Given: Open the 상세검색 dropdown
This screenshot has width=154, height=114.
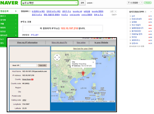Looking at the screenshot, I should [x=90, y=3].
